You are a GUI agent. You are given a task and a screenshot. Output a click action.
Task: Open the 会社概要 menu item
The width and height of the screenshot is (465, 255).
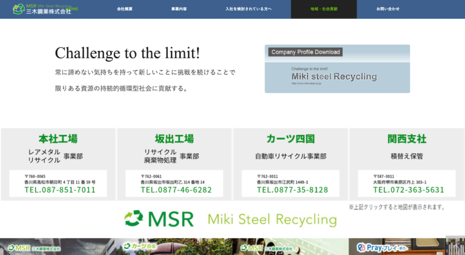pos(125,9)
